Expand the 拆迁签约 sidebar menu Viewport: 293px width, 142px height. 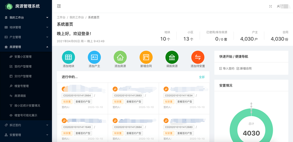click(26, 125)
